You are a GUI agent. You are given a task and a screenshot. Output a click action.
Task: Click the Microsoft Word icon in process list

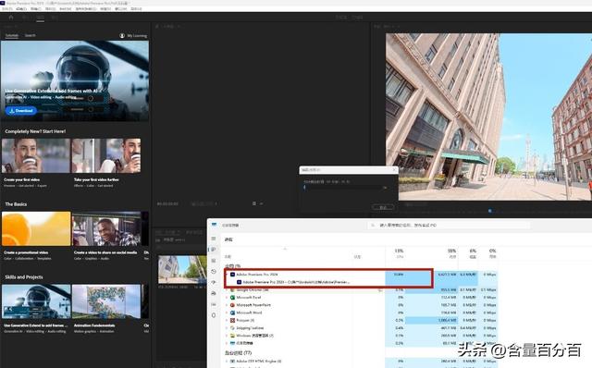pos(232,313)
